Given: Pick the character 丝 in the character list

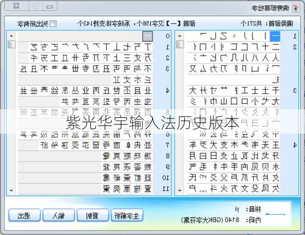Looking at the screenshot, I should [54, 90].
